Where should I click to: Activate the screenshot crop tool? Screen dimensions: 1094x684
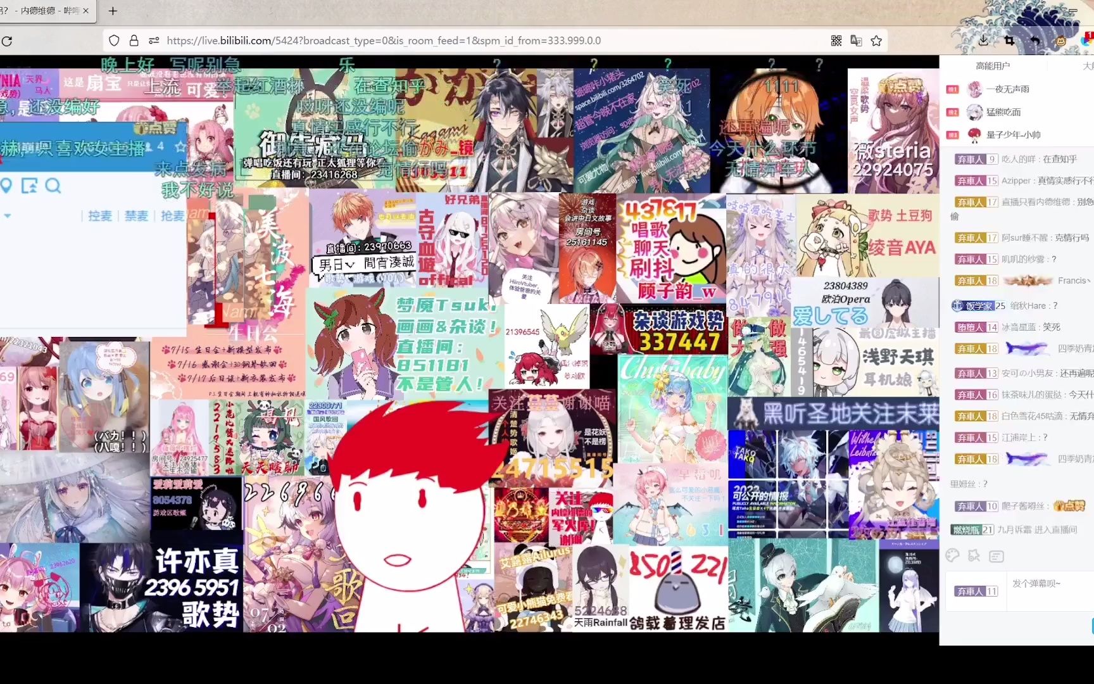[1009, 41]
